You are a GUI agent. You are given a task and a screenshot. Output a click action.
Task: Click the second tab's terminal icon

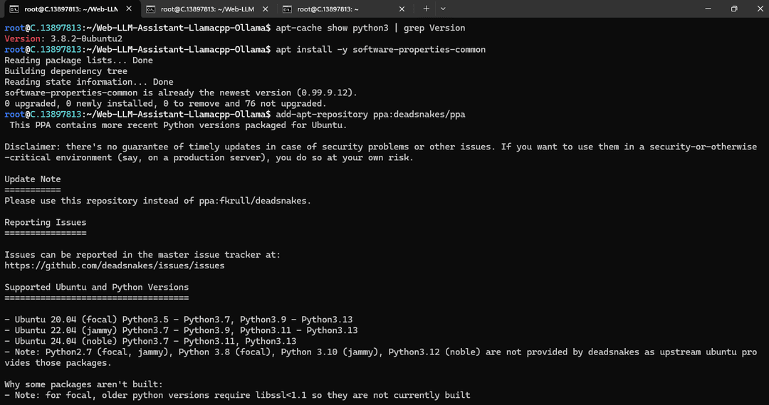click(150, 9)
